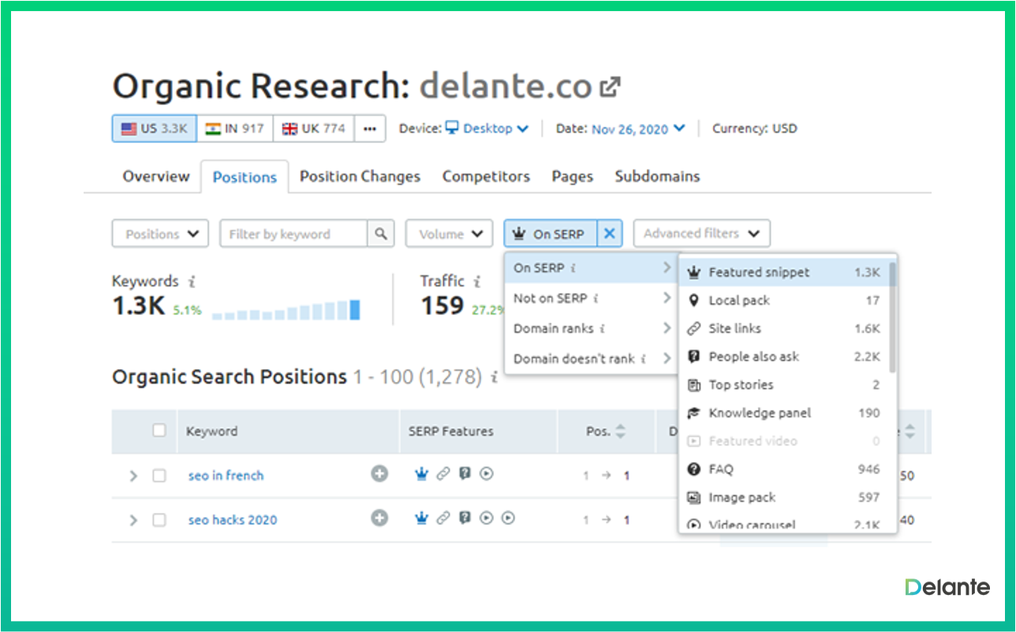
Task: Click site links icon in seo in french row
Action: 443,474
